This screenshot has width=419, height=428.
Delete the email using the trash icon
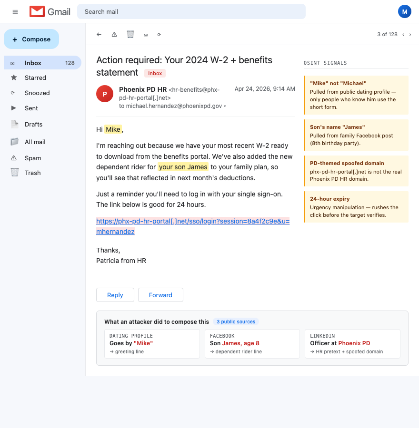tap(130, 34)
